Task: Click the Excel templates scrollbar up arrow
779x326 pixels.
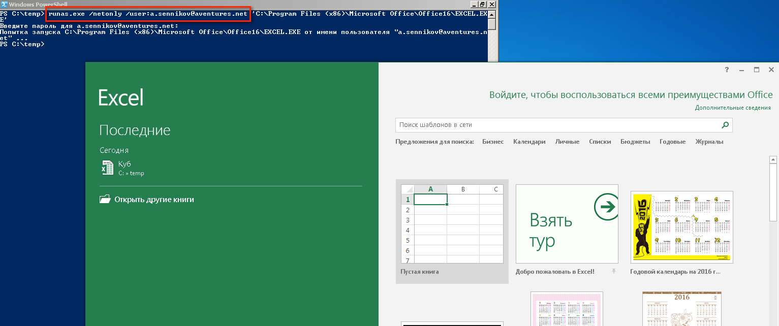Action: [x=773, y=160]
